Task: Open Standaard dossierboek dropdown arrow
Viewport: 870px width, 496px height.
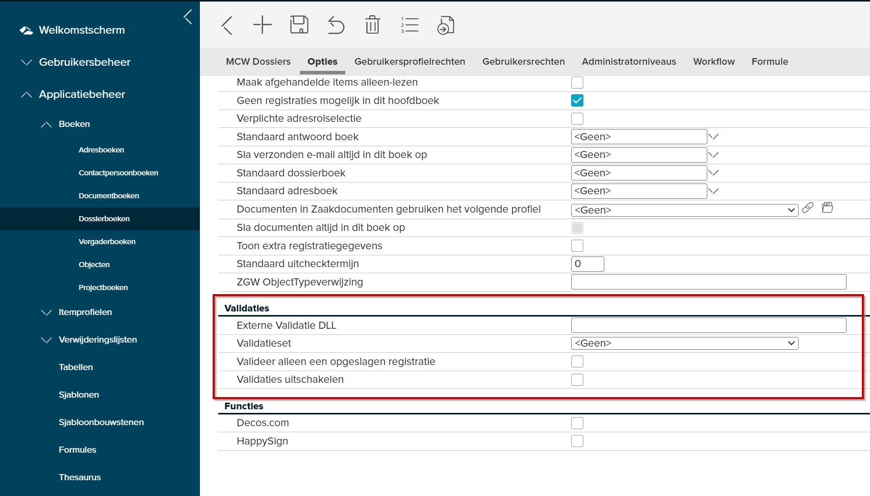Action: [x=713, y=173]
